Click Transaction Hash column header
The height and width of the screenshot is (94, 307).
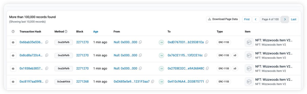coord(30,32)
